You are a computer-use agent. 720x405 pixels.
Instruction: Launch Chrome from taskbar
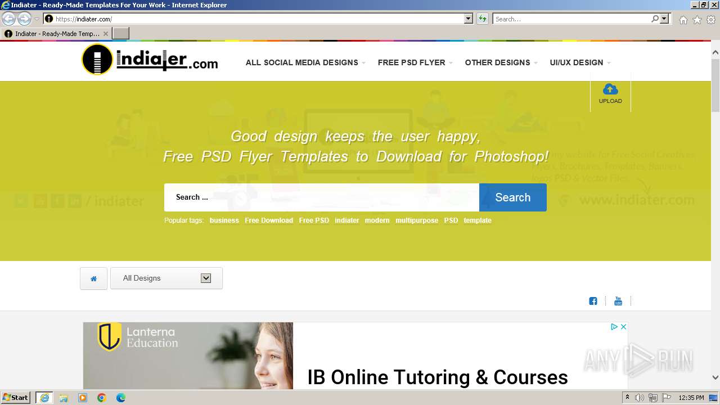click(102, 398)
